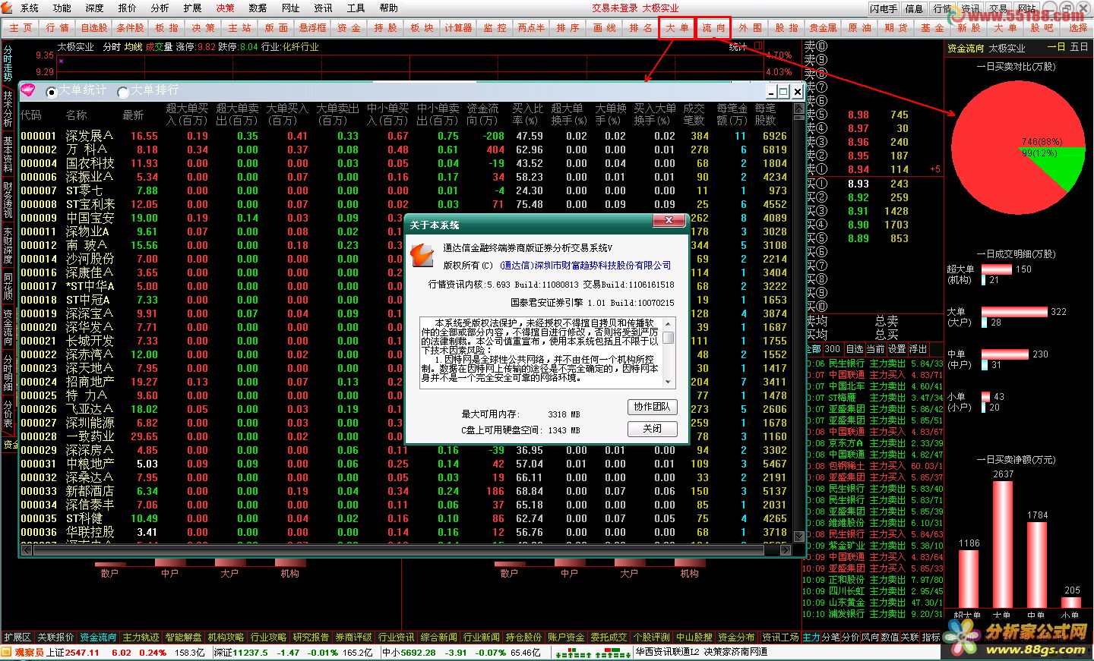Click the 悬浮框 toolbar button
The image size is (1094, 661).
pyautogui.click(x=312, y=28)
